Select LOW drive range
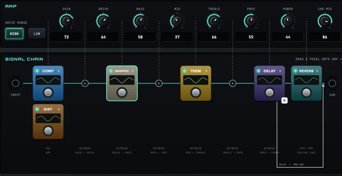The image size is (342, 176). point(37,34)
